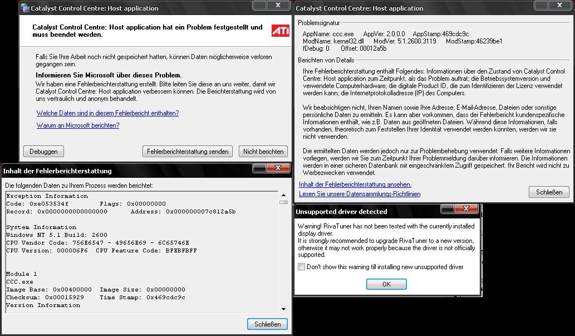Image resolution: width=575 pixels, height=336 pixels.
Task: Click 'Address: 0x000000007c812a5b' text
Action: point(183,212)
